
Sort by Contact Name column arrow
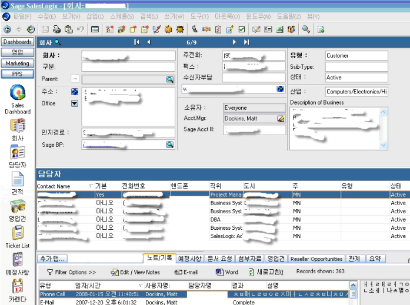coord(91,186)
